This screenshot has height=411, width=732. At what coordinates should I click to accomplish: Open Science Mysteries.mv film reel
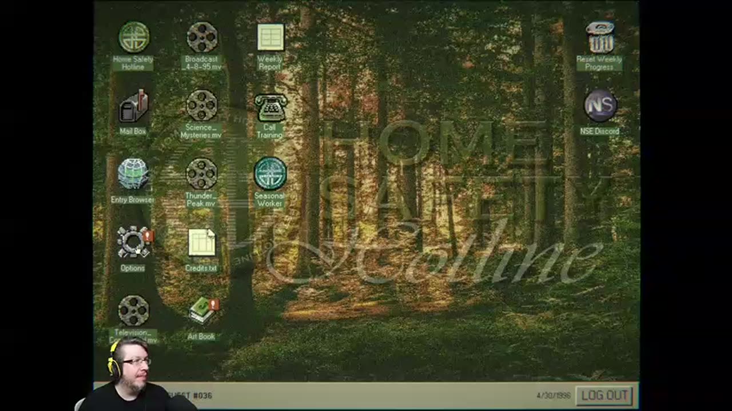[x=202, y=106]
